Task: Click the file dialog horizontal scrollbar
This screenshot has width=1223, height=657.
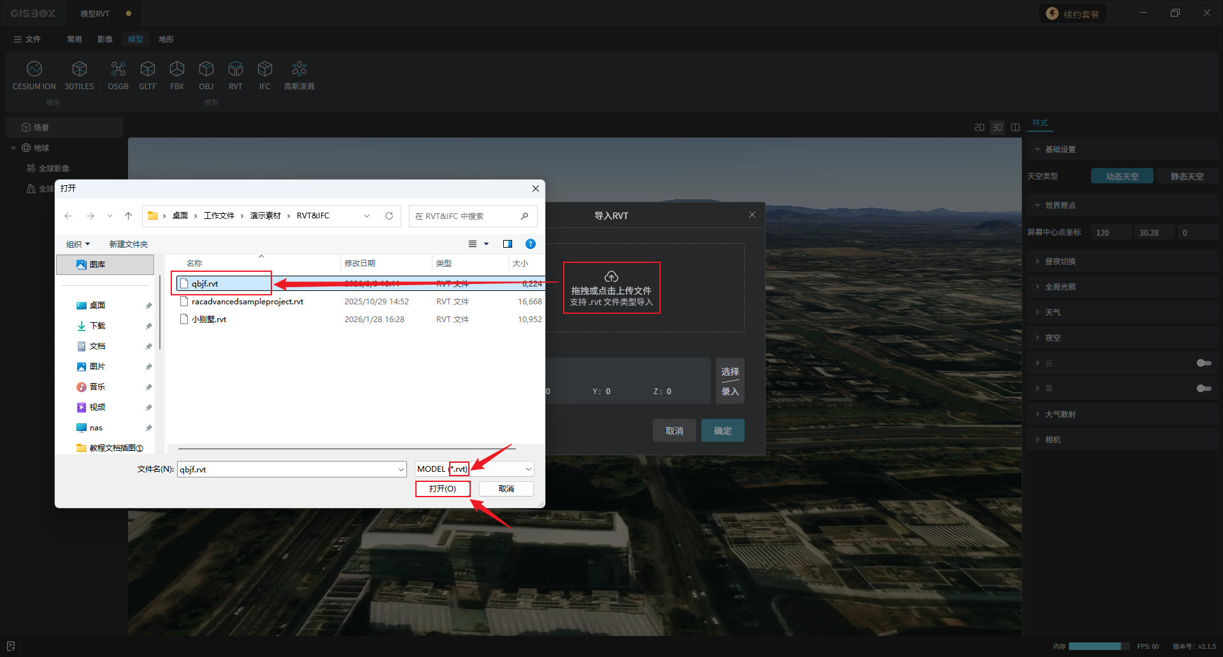Action: pos(347,449)
